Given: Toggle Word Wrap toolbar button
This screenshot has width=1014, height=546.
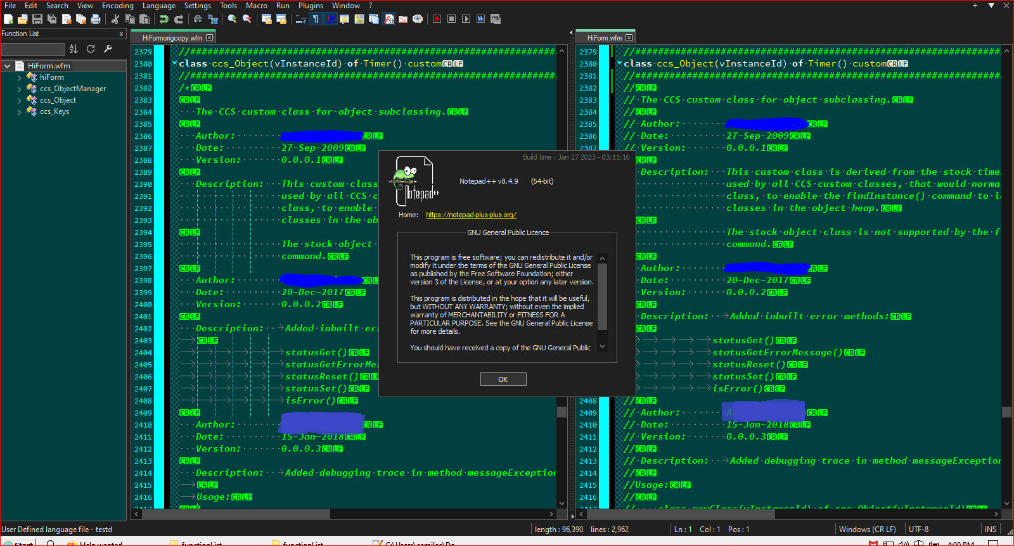Looking at the screenshot, I should click(x=301, y=19).
